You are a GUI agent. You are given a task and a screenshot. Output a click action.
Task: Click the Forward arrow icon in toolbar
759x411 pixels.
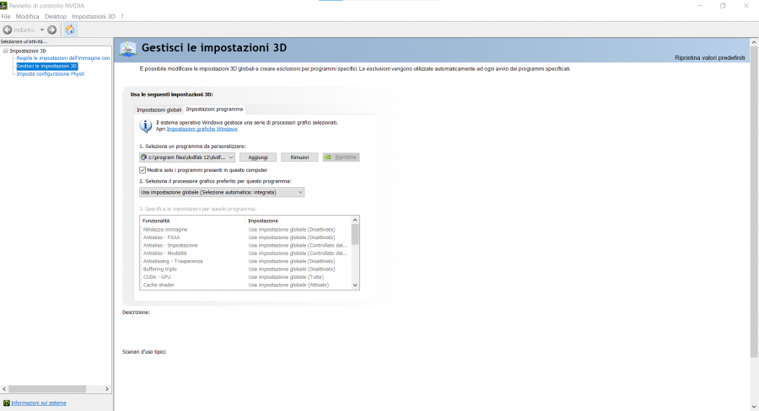coord(52,30)
